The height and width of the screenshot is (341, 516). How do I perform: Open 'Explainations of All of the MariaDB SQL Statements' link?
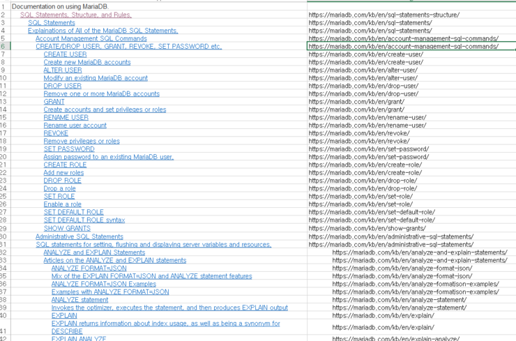103,31
